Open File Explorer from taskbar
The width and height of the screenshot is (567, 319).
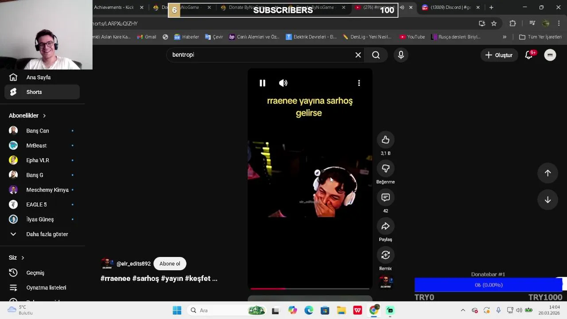tap(341, 310)
